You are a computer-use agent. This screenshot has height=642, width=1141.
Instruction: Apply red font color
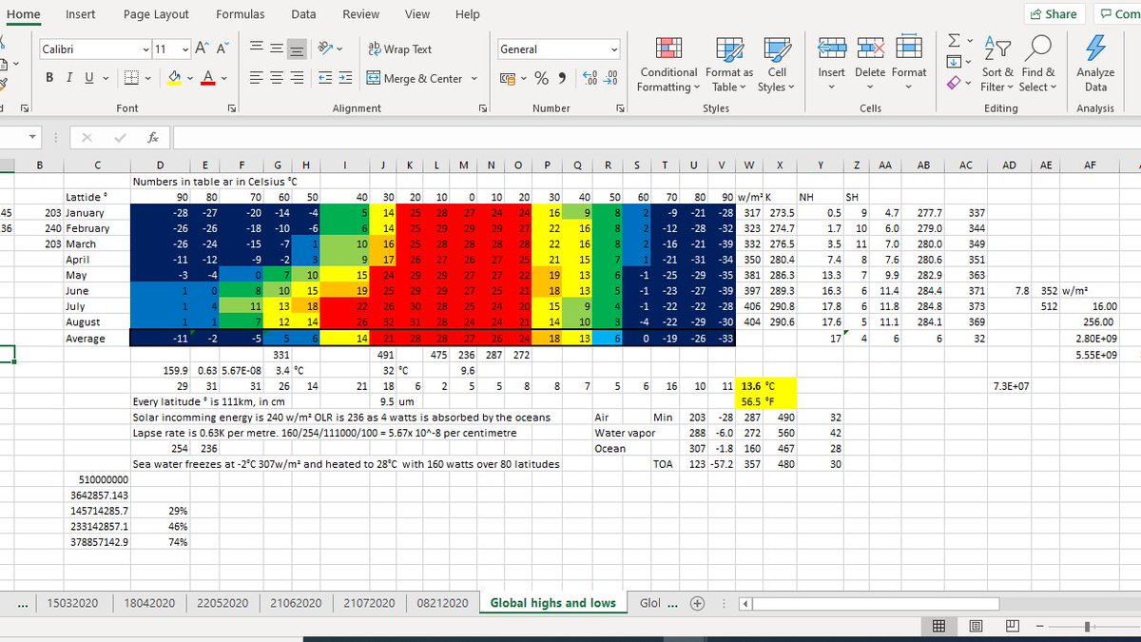coord(208,79)
